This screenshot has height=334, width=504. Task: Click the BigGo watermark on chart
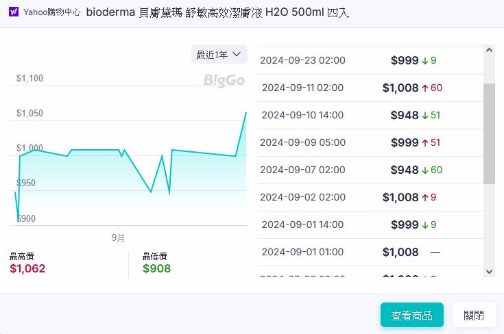[x=224, y=81]
